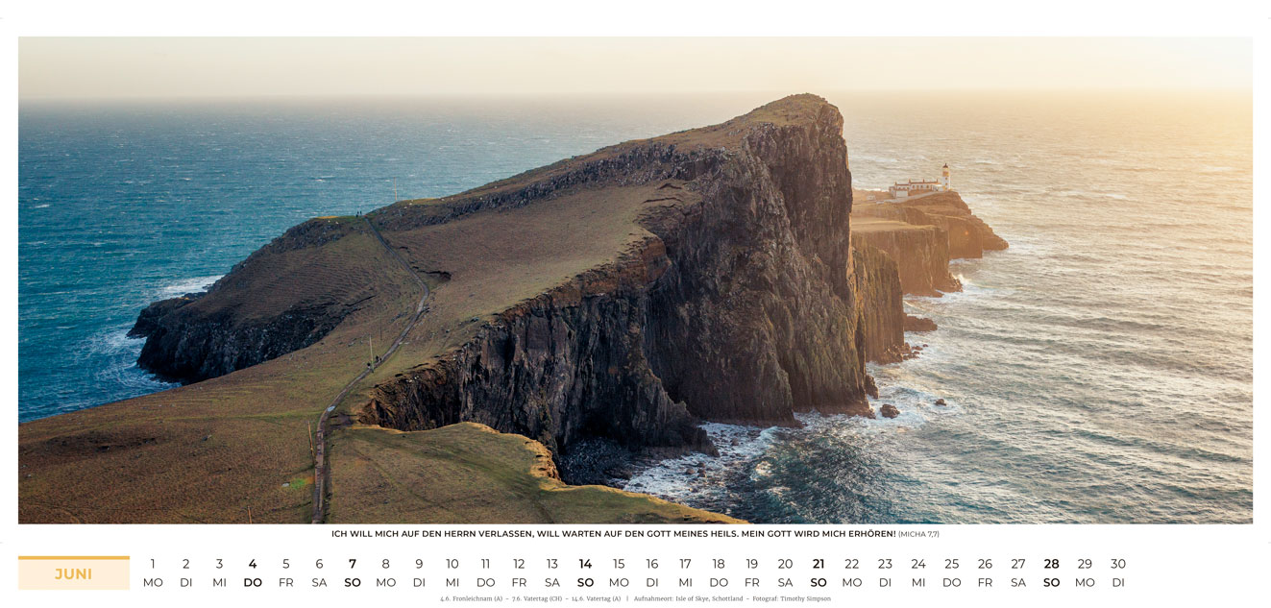
Task: Click the JUNI month label
Action: pyautogui.click(x=74, y=574)
